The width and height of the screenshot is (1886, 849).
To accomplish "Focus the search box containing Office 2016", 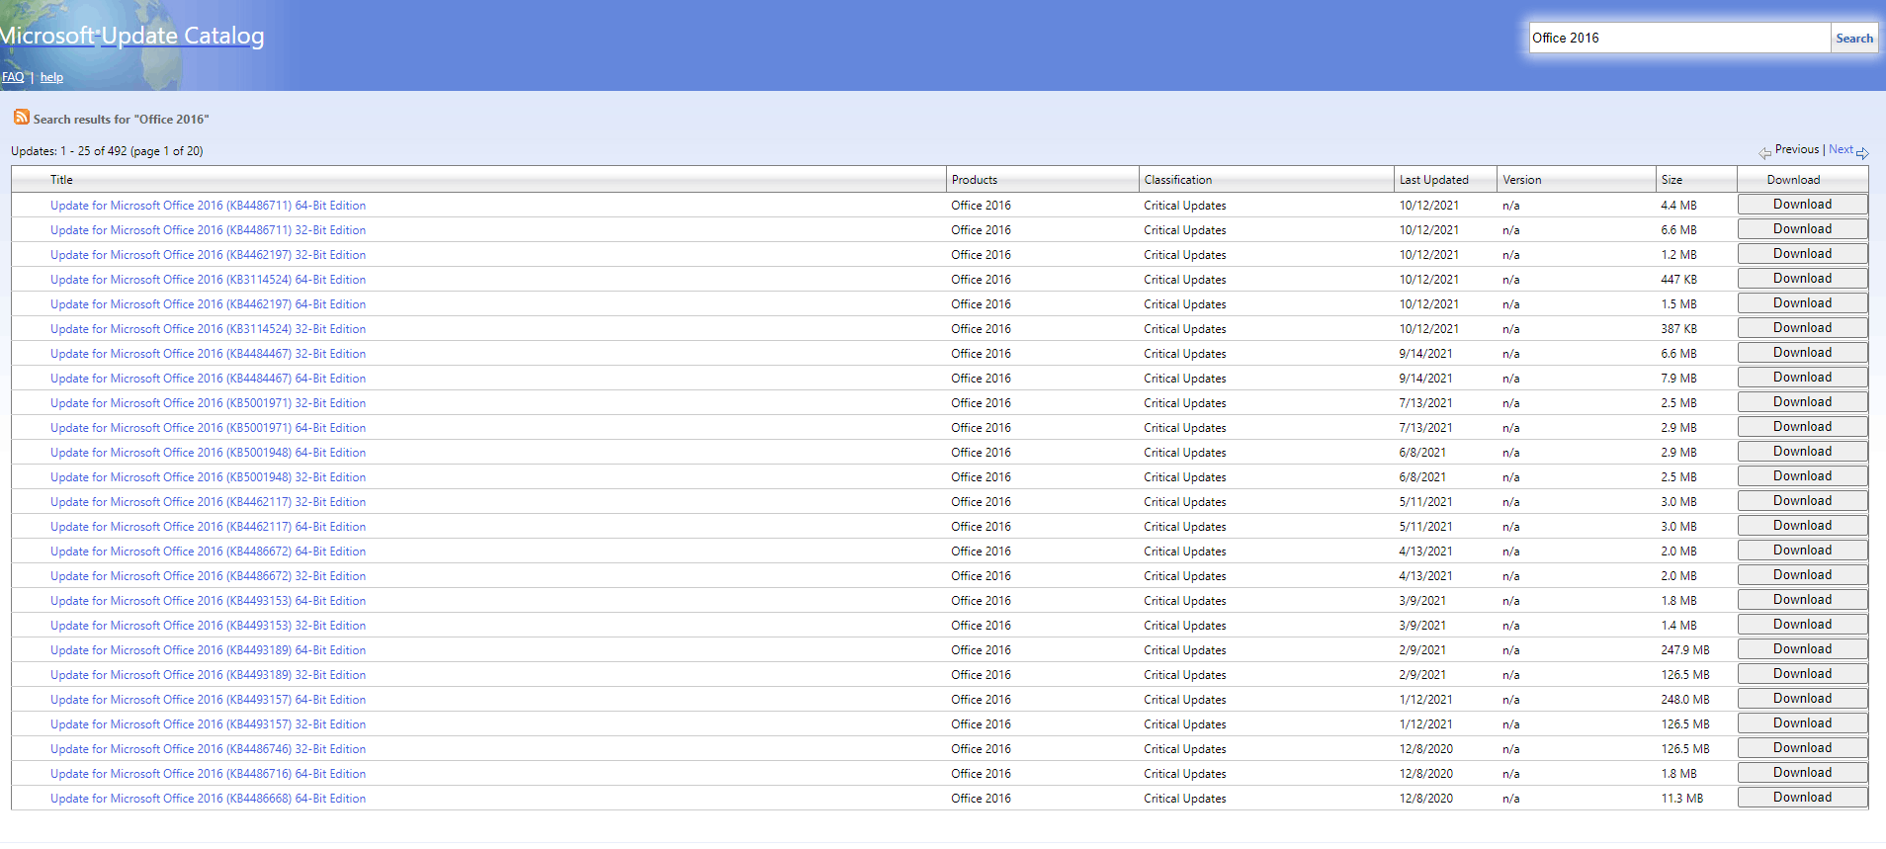I will pos(1679,39).
